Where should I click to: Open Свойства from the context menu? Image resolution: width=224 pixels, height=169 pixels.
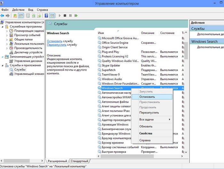pyautogui.click(x=146, y=133)
